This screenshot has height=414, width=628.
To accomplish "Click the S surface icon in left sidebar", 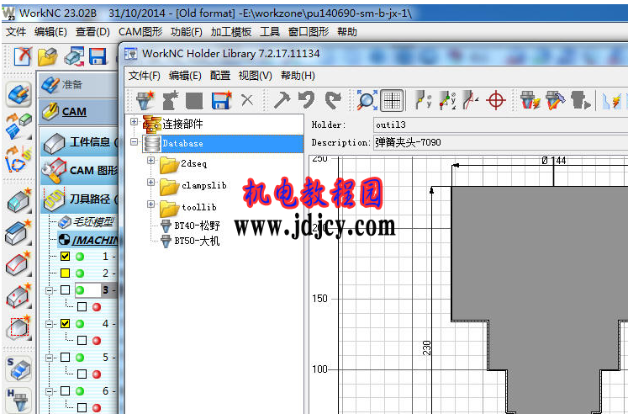I will click(18, 369).
